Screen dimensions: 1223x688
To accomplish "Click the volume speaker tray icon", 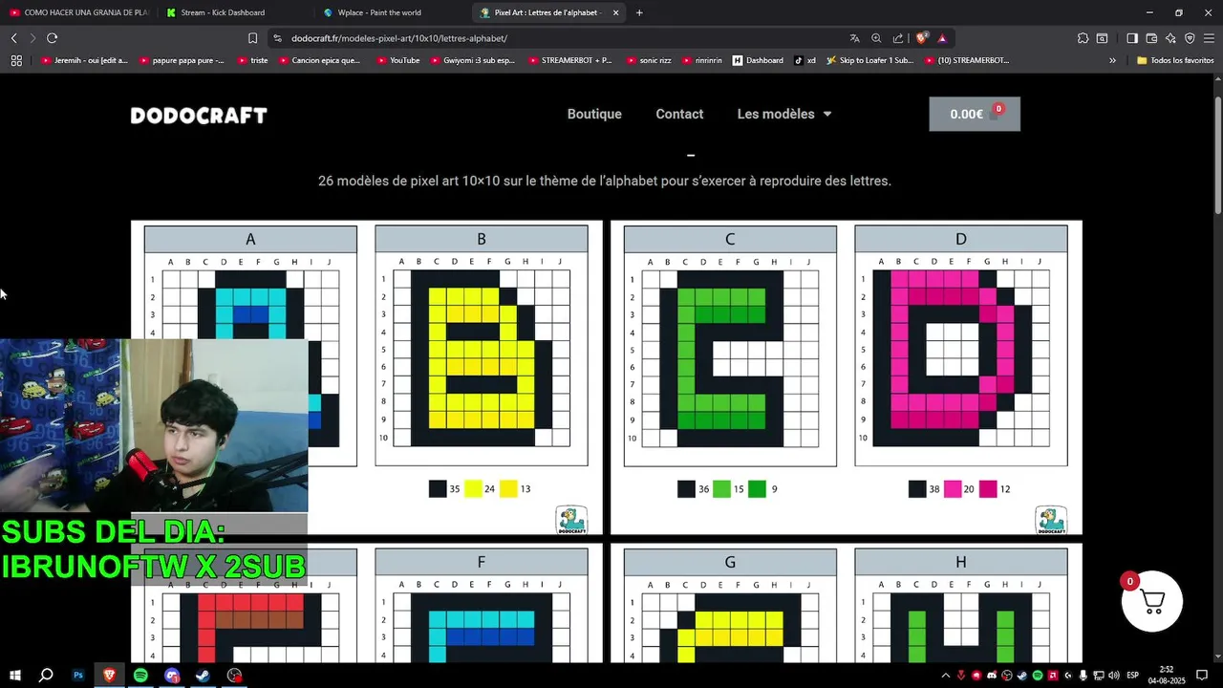I will (1114, 676).
